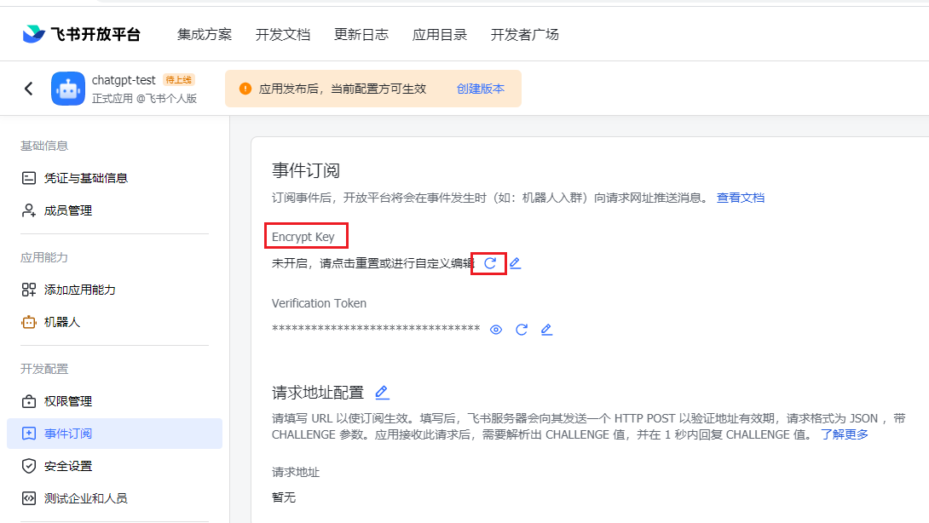Click the 事件订阅 page heading

(x=306, y=170)
